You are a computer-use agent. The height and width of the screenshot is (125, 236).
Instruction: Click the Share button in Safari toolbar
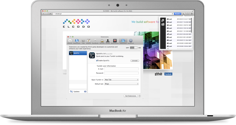pos(50,14)
